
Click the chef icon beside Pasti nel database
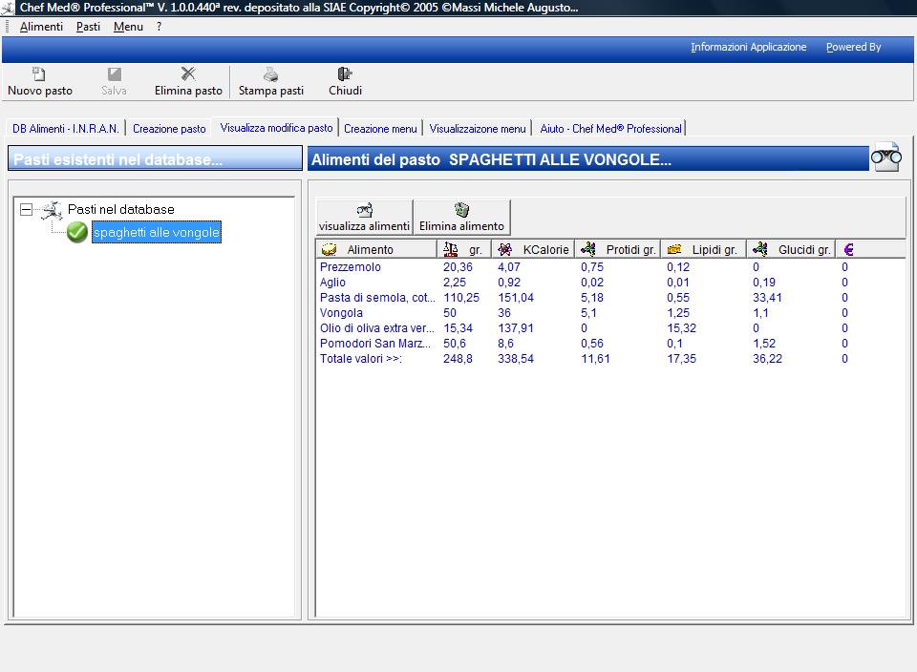[52, 210]
